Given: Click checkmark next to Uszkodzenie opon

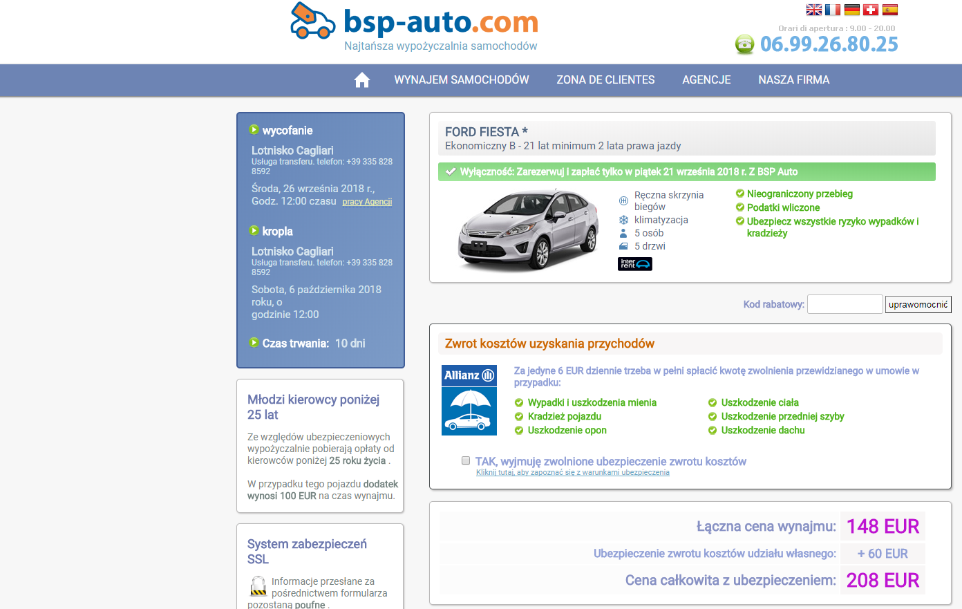Looking at the screenshot, I should tap(519, 430).
